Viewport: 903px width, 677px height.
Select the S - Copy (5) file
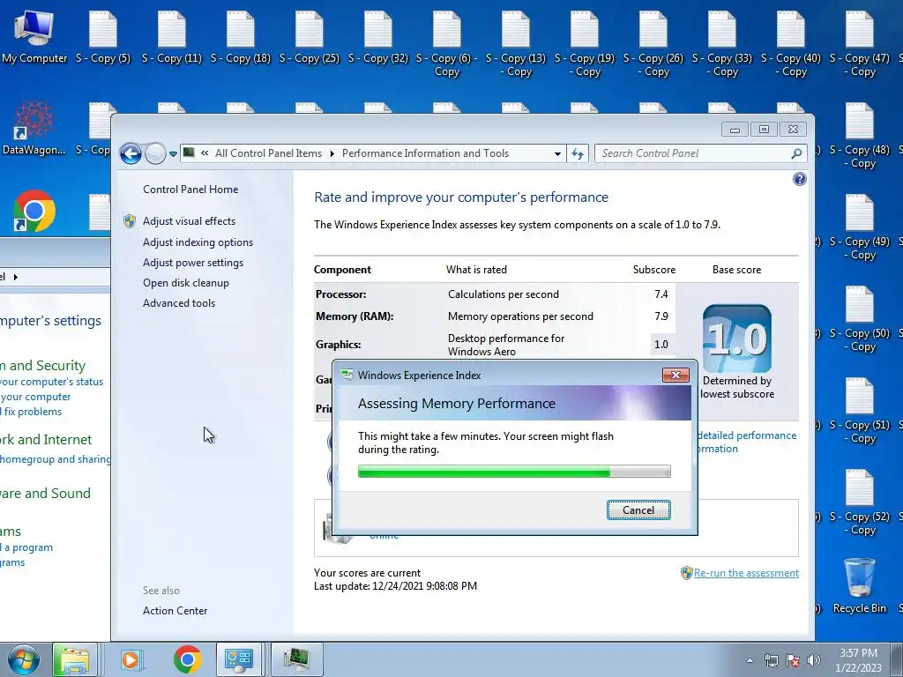103,35
